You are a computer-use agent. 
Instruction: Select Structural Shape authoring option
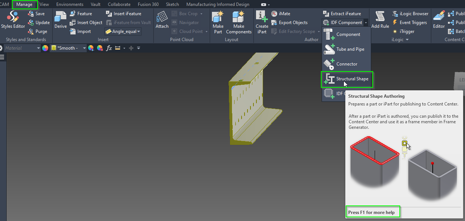346,79
